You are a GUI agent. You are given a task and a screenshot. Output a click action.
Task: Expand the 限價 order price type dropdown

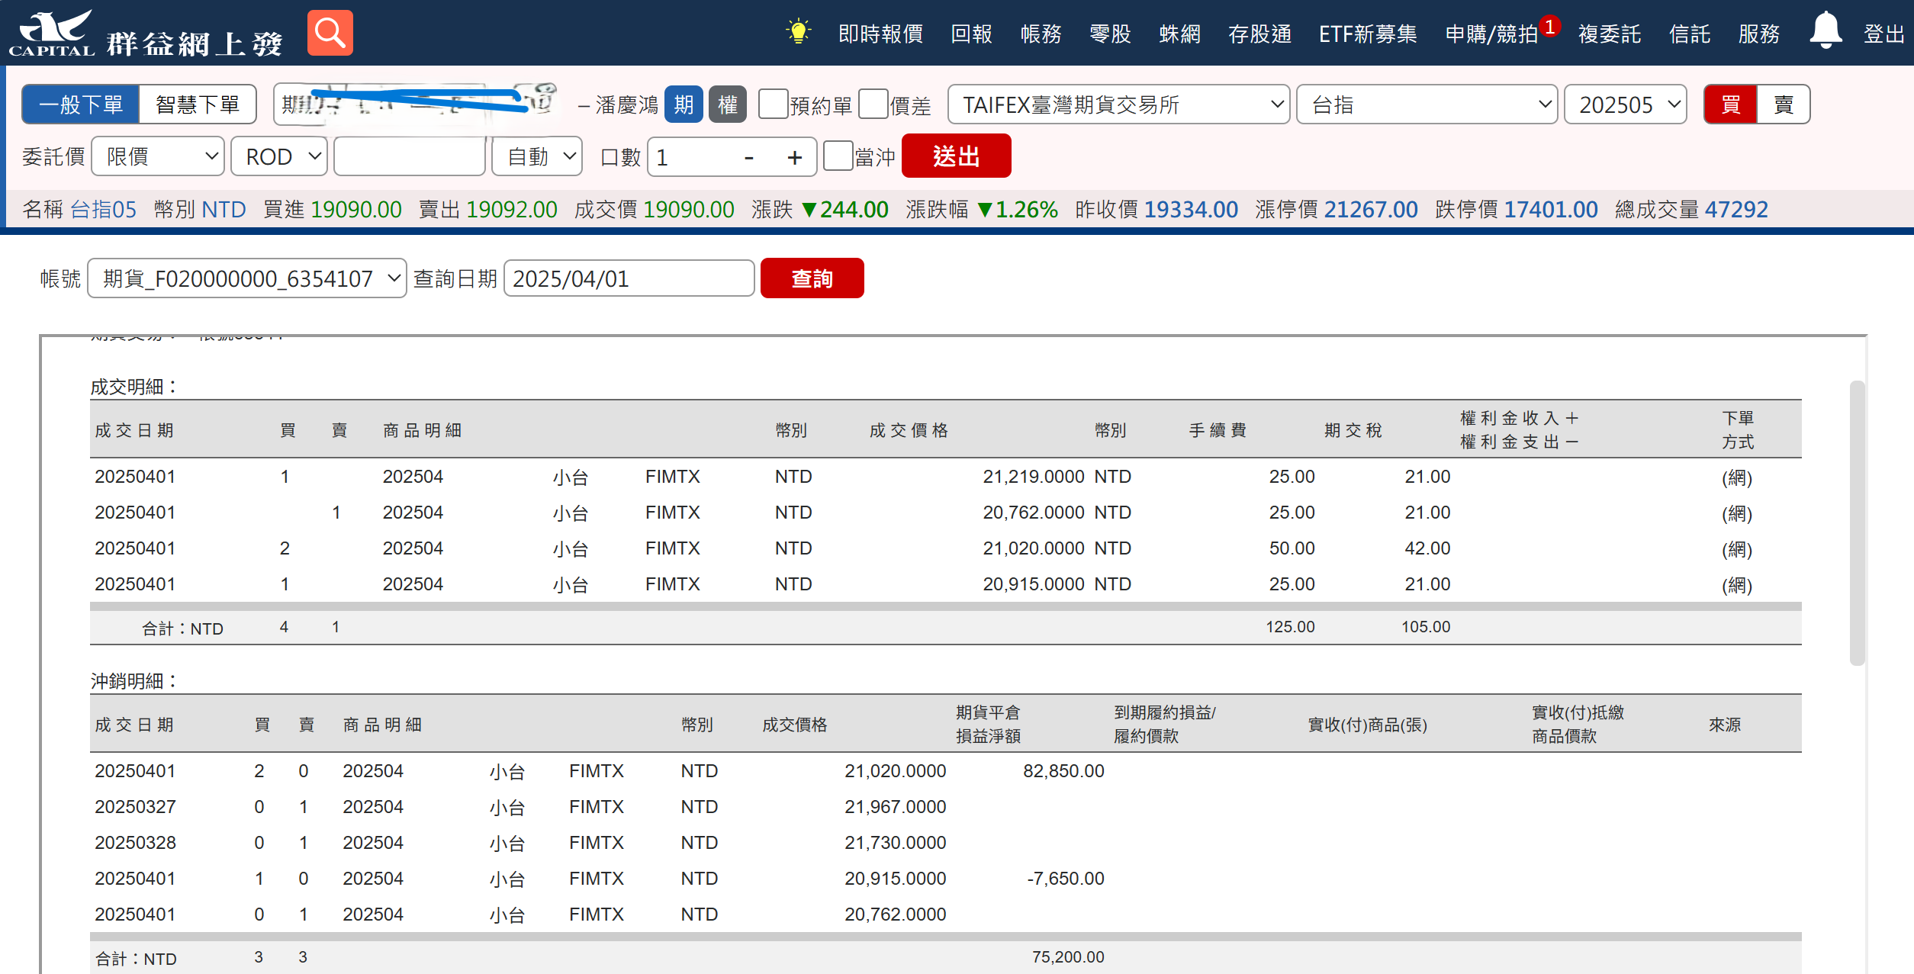pyautogui.click(x=158, y=156)
